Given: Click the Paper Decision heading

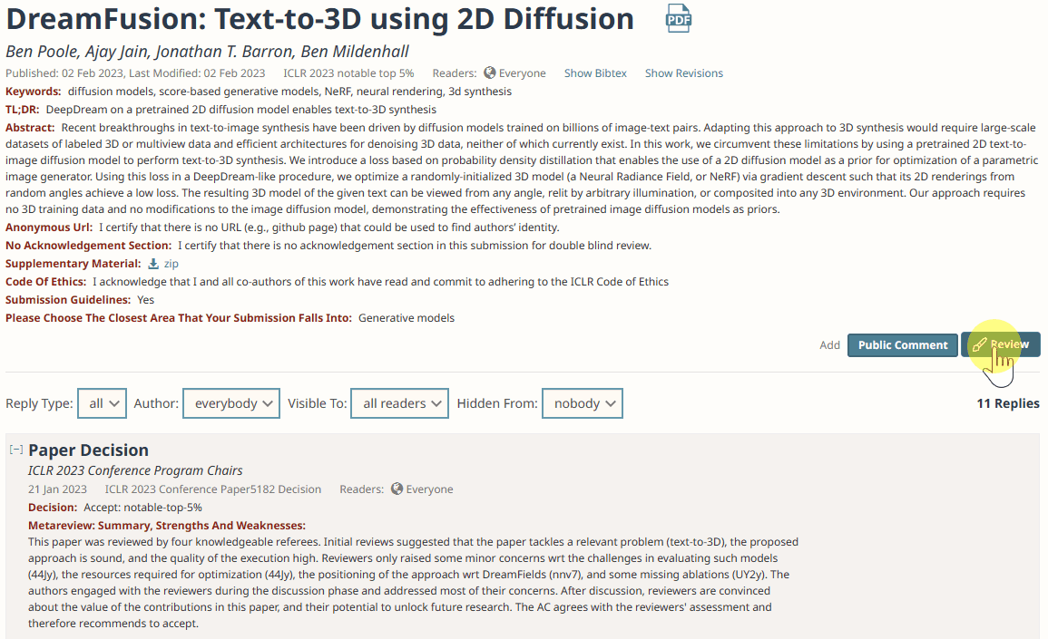Looking at the screenshot, I should [x=88, y=450].
